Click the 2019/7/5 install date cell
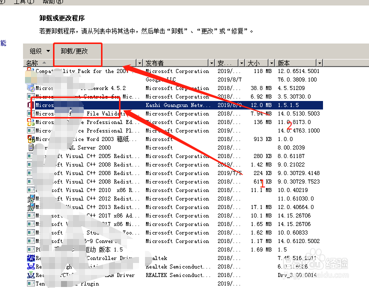The image size is (369, 288). [229, 173]
